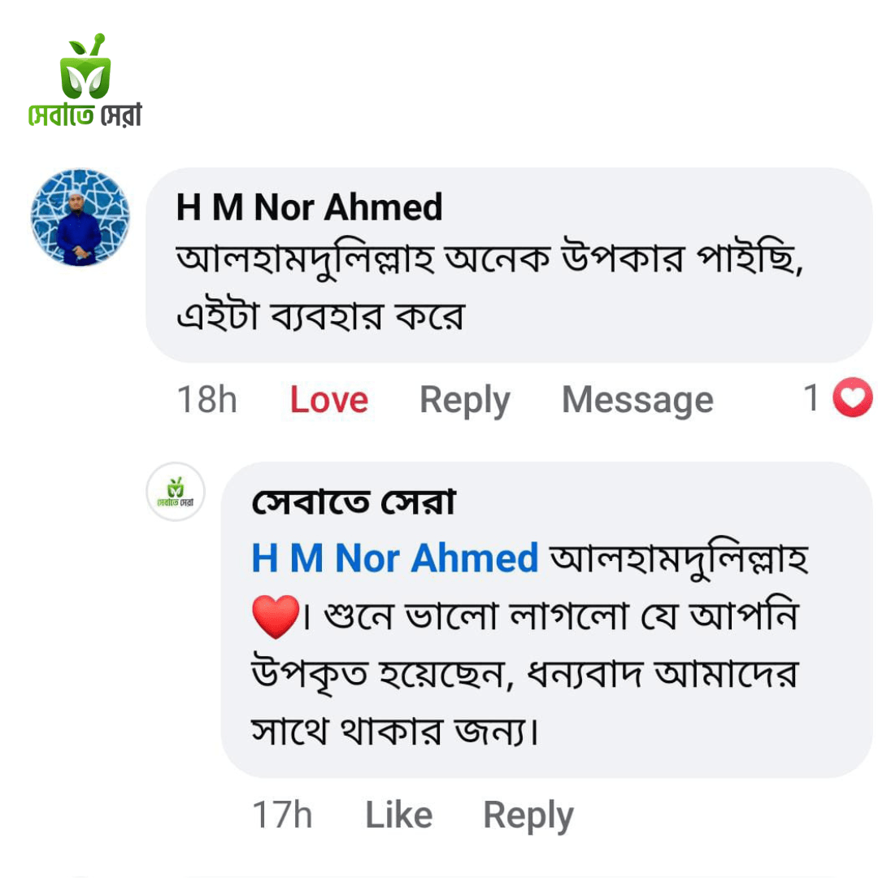Open the 17h reply timestamp

click(x=282, y=815)
